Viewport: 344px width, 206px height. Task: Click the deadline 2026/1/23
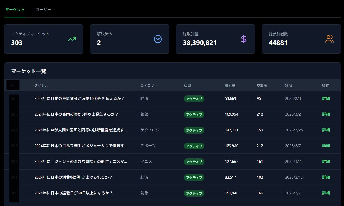pos(294,161)
